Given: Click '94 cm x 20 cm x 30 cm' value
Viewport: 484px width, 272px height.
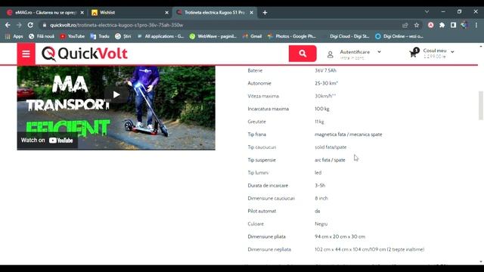Looking at the screenshot, I should [340, 236].
